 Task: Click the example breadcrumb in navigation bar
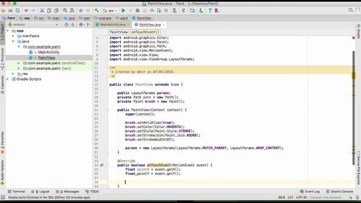103,18
